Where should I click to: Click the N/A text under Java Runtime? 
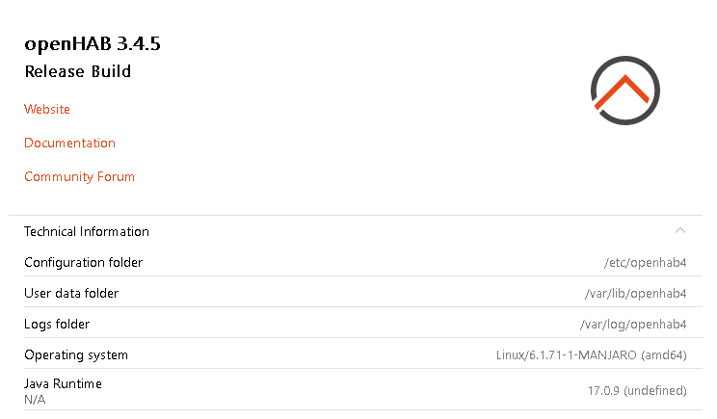pyautogui.click(x=35, y=400)
